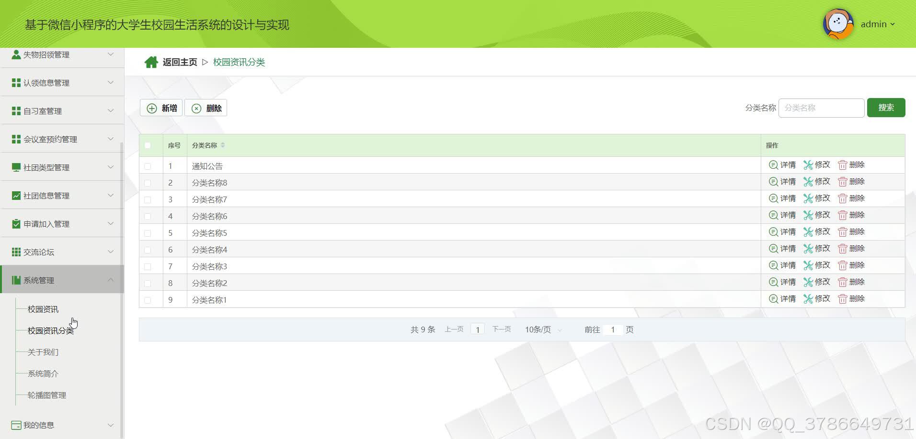
Task: Click the 社团类型管理 monitor icon
Action: click(16, 167)
